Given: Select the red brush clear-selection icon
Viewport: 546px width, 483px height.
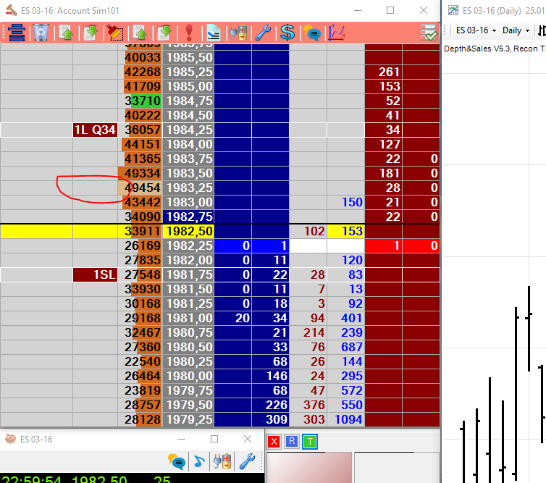Looking at the screenshot, I should [x=115, y=33].
